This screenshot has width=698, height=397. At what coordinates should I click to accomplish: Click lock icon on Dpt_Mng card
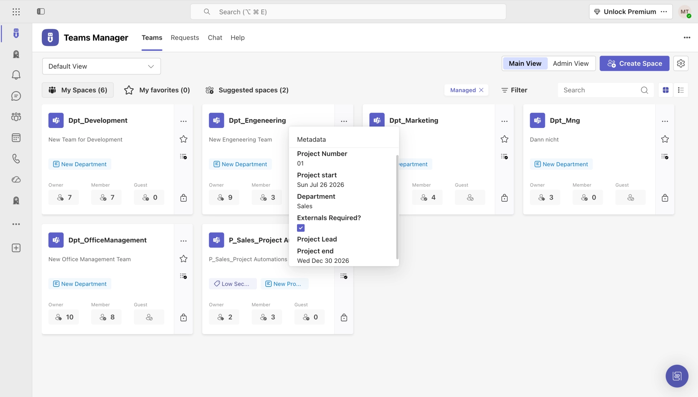point(665,198)
